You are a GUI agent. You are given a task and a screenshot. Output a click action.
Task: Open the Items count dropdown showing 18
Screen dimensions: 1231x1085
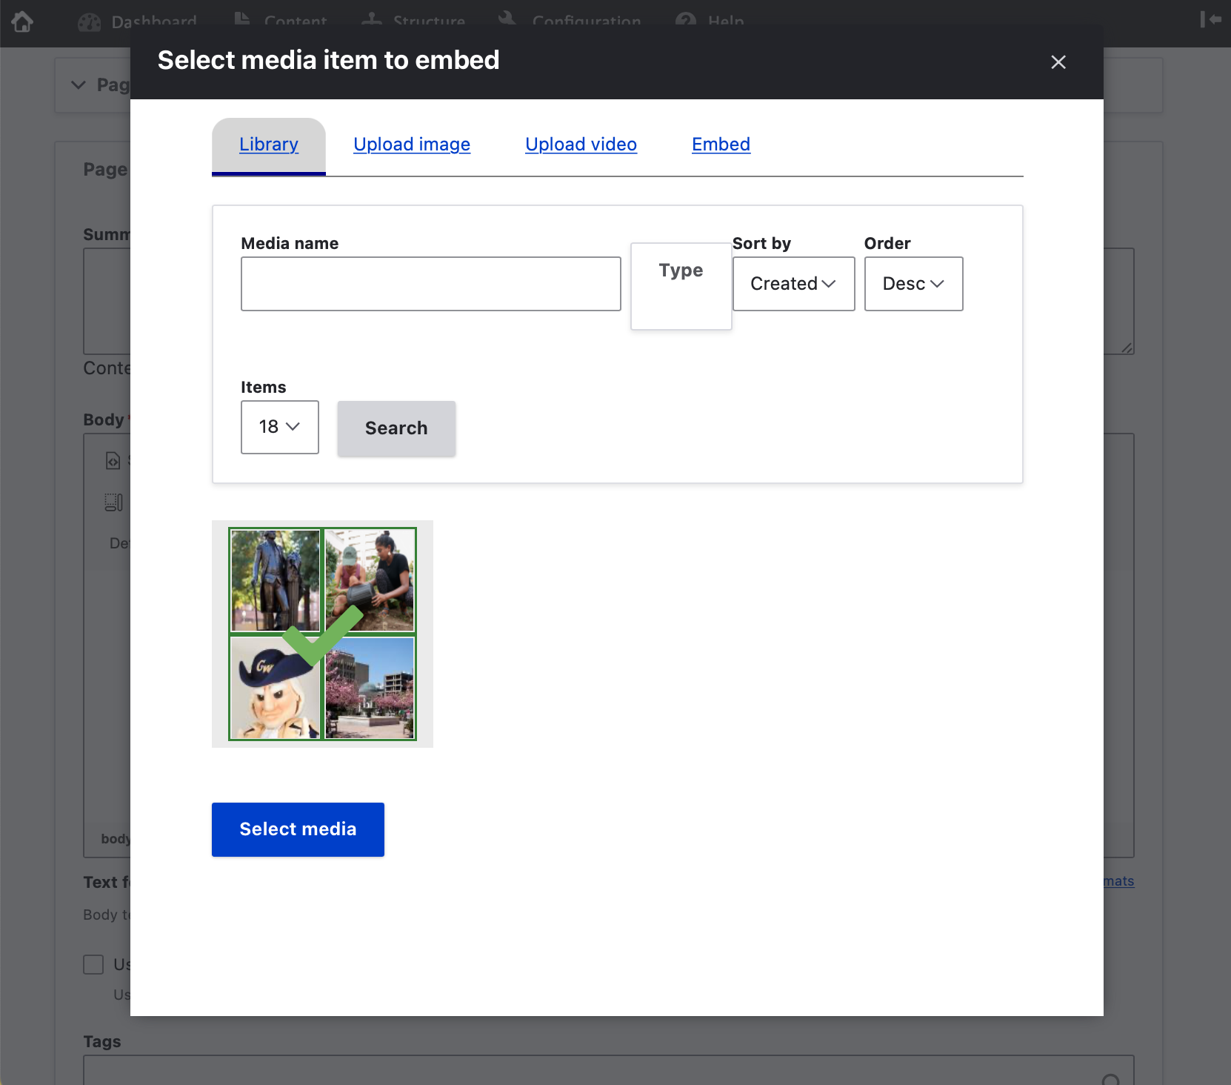[x=279, y=427]
